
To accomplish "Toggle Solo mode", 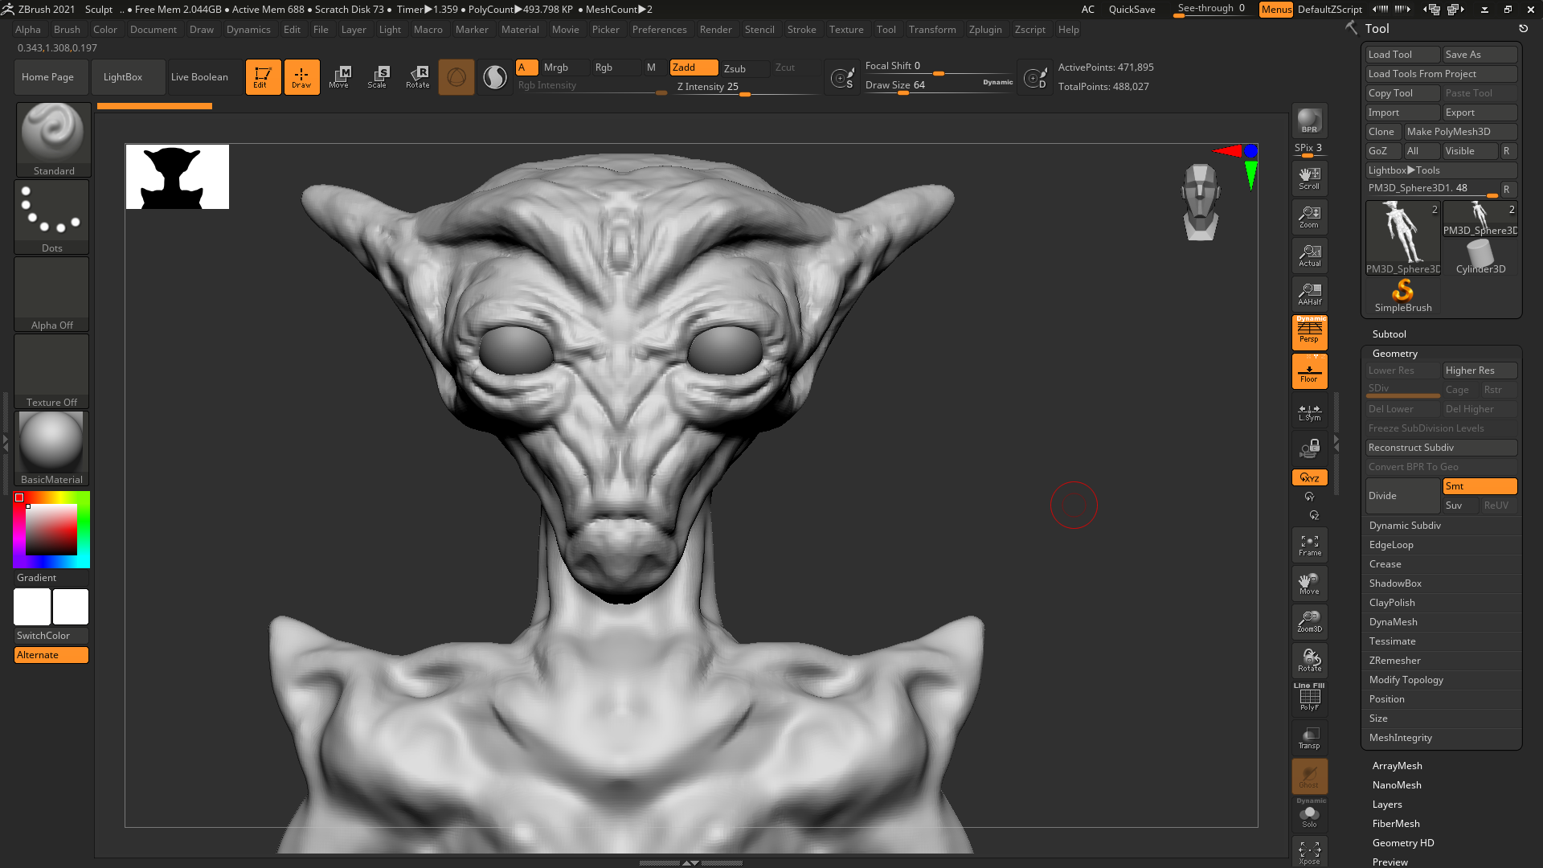I will [1309, 814].
